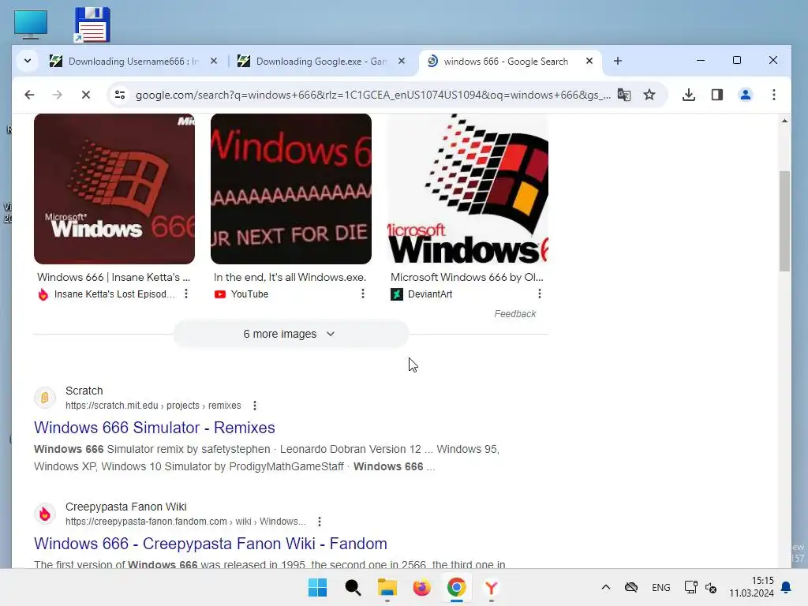The width and height of the screenshot is (808, 606).
Task: Open the DeviantArt Windows 666 logo image
Action: (468, 189)
